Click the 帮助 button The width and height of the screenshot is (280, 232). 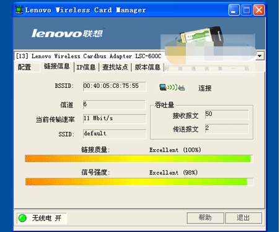(x=205, y=218)
